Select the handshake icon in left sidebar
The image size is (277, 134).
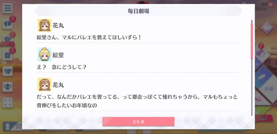tap(8, 71)
